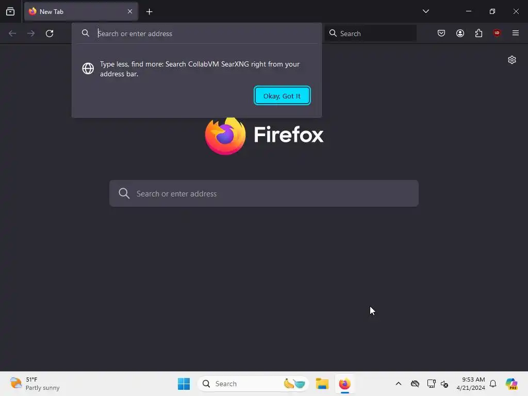The width and height of the screenshot is (528, 396).
Task: Click the globe icon in the tip
Action: coord(88,69)
